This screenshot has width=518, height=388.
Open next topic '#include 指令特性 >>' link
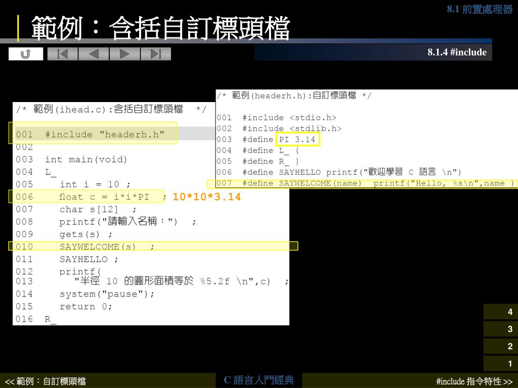pyautogui.click(x=474, y=381)
